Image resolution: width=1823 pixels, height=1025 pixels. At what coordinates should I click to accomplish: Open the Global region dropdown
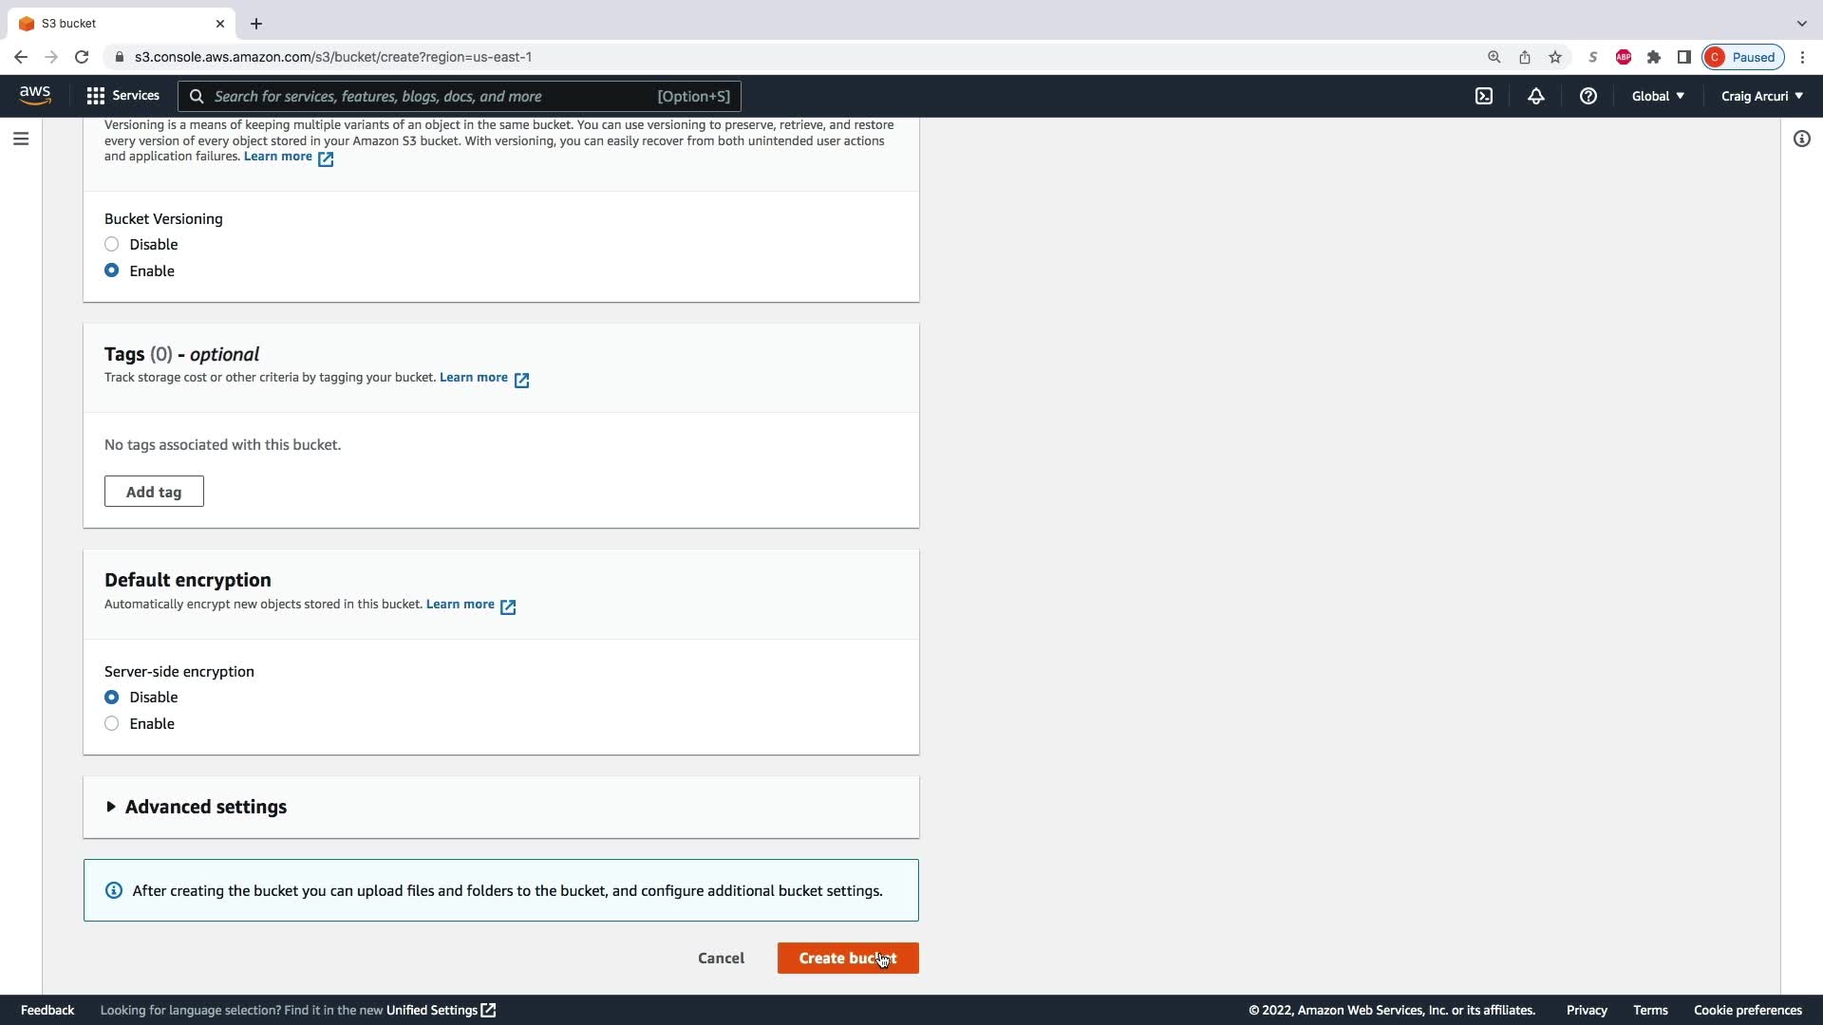click(x=1658, y=96)
